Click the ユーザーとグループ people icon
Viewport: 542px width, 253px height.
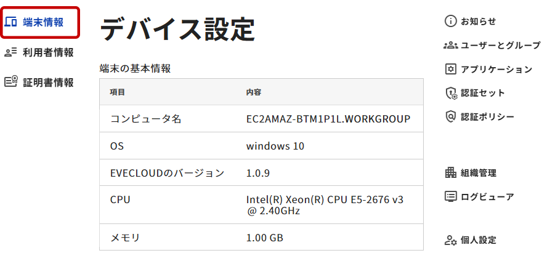(450, 46)
